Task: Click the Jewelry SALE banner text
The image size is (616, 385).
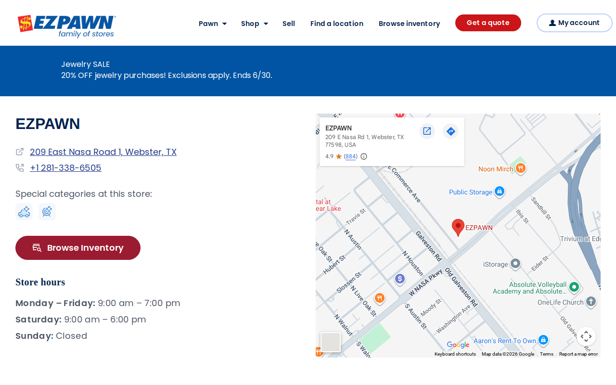Action: point(86,64)
